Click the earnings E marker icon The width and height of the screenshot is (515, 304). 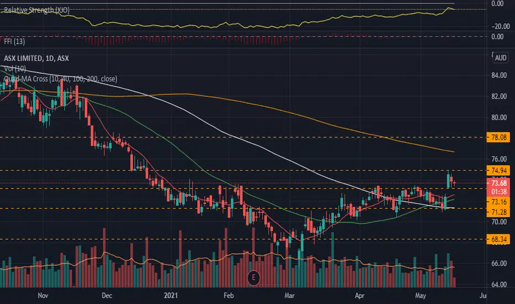253,277
